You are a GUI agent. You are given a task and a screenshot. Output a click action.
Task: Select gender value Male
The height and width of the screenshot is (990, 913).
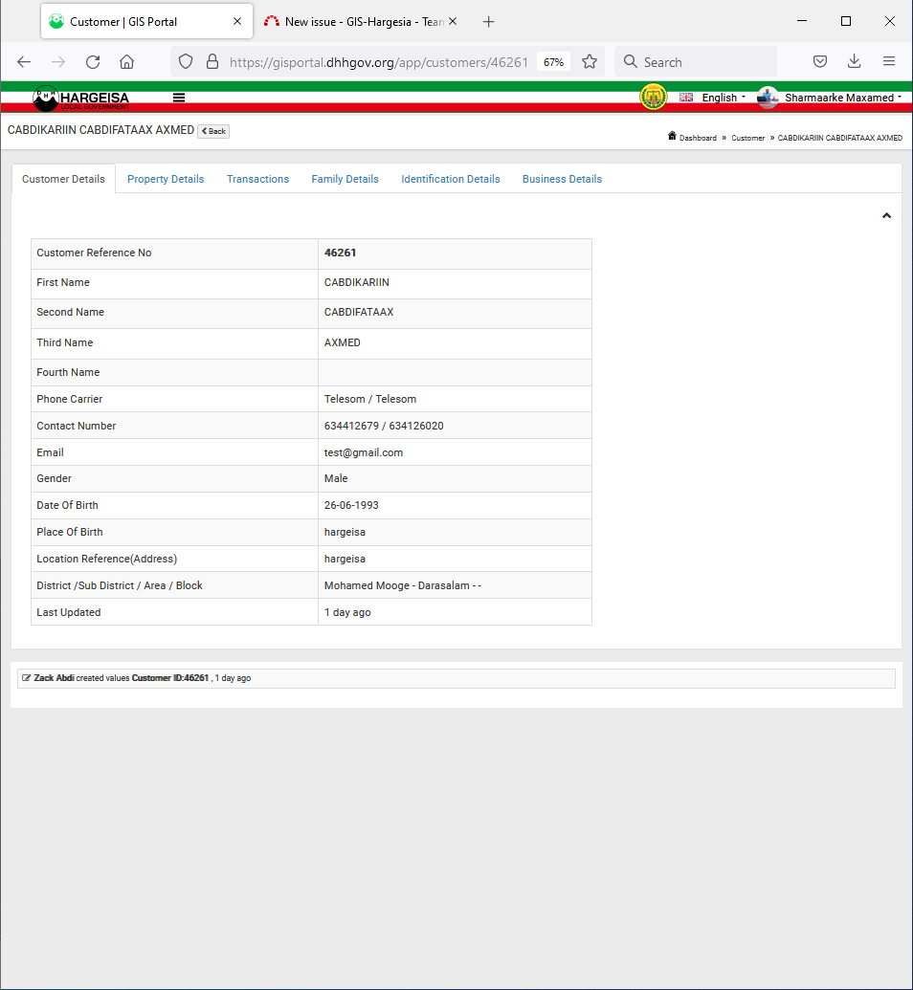tap(336, 478)
